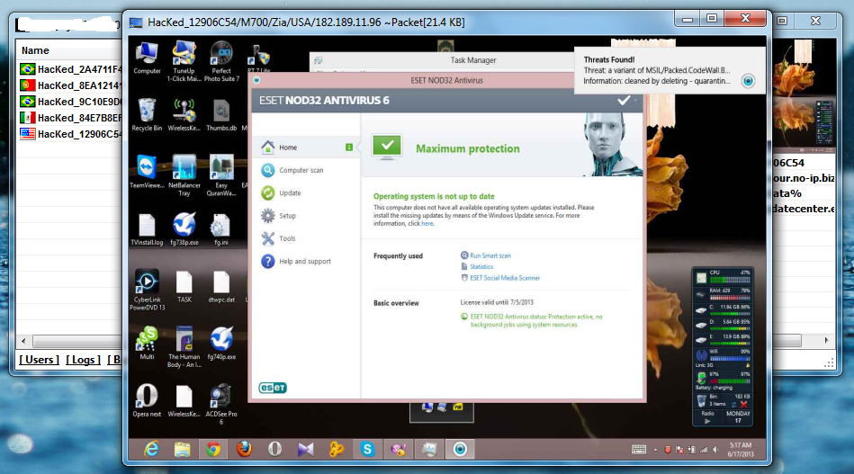Open the Logs tab link
854x474 pixels.
84,360
